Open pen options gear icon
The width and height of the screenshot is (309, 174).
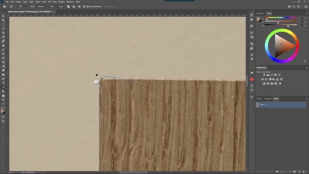point(84,6)
